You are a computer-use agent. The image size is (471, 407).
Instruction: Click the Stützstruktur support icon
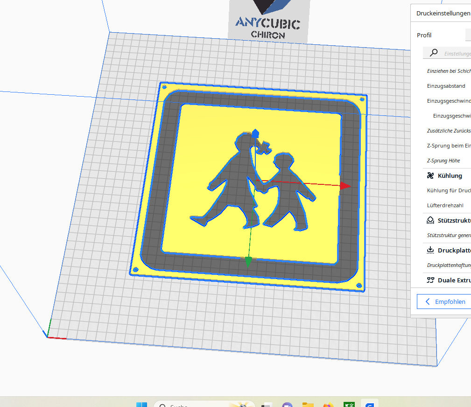pos(430,220)
